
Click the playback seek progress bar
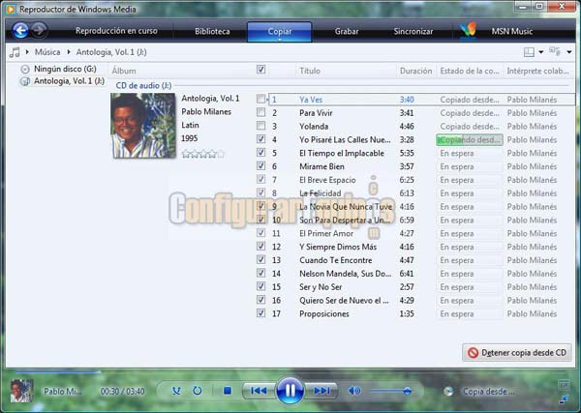(58, 372)
